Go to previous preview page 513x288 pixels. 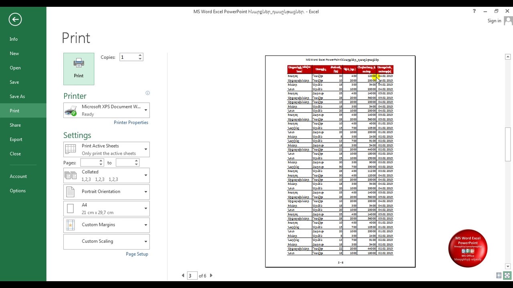(x=183, y=276)
